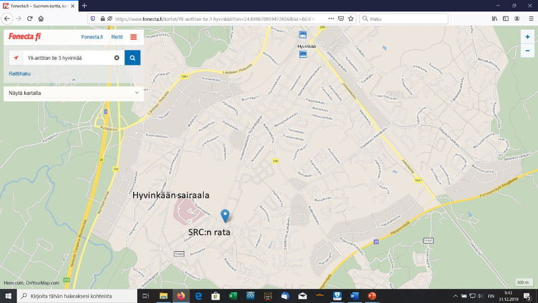Open Firefox application menu
Viewport: 538px width, 303px height.
point(529,18)
